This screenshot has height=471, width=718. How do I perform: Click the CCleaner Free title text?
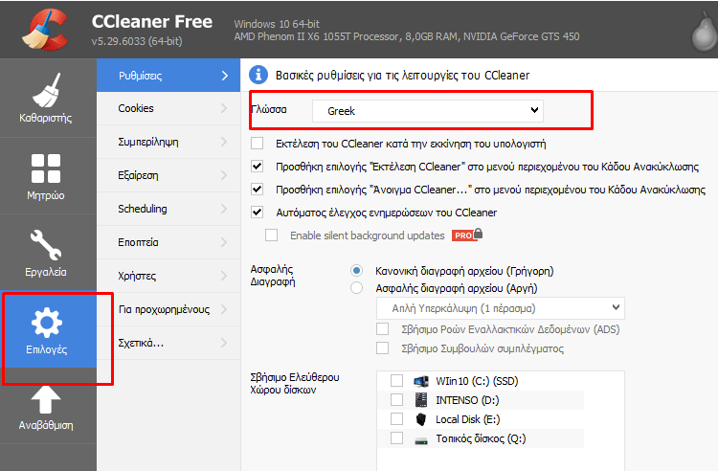(152, 21)
